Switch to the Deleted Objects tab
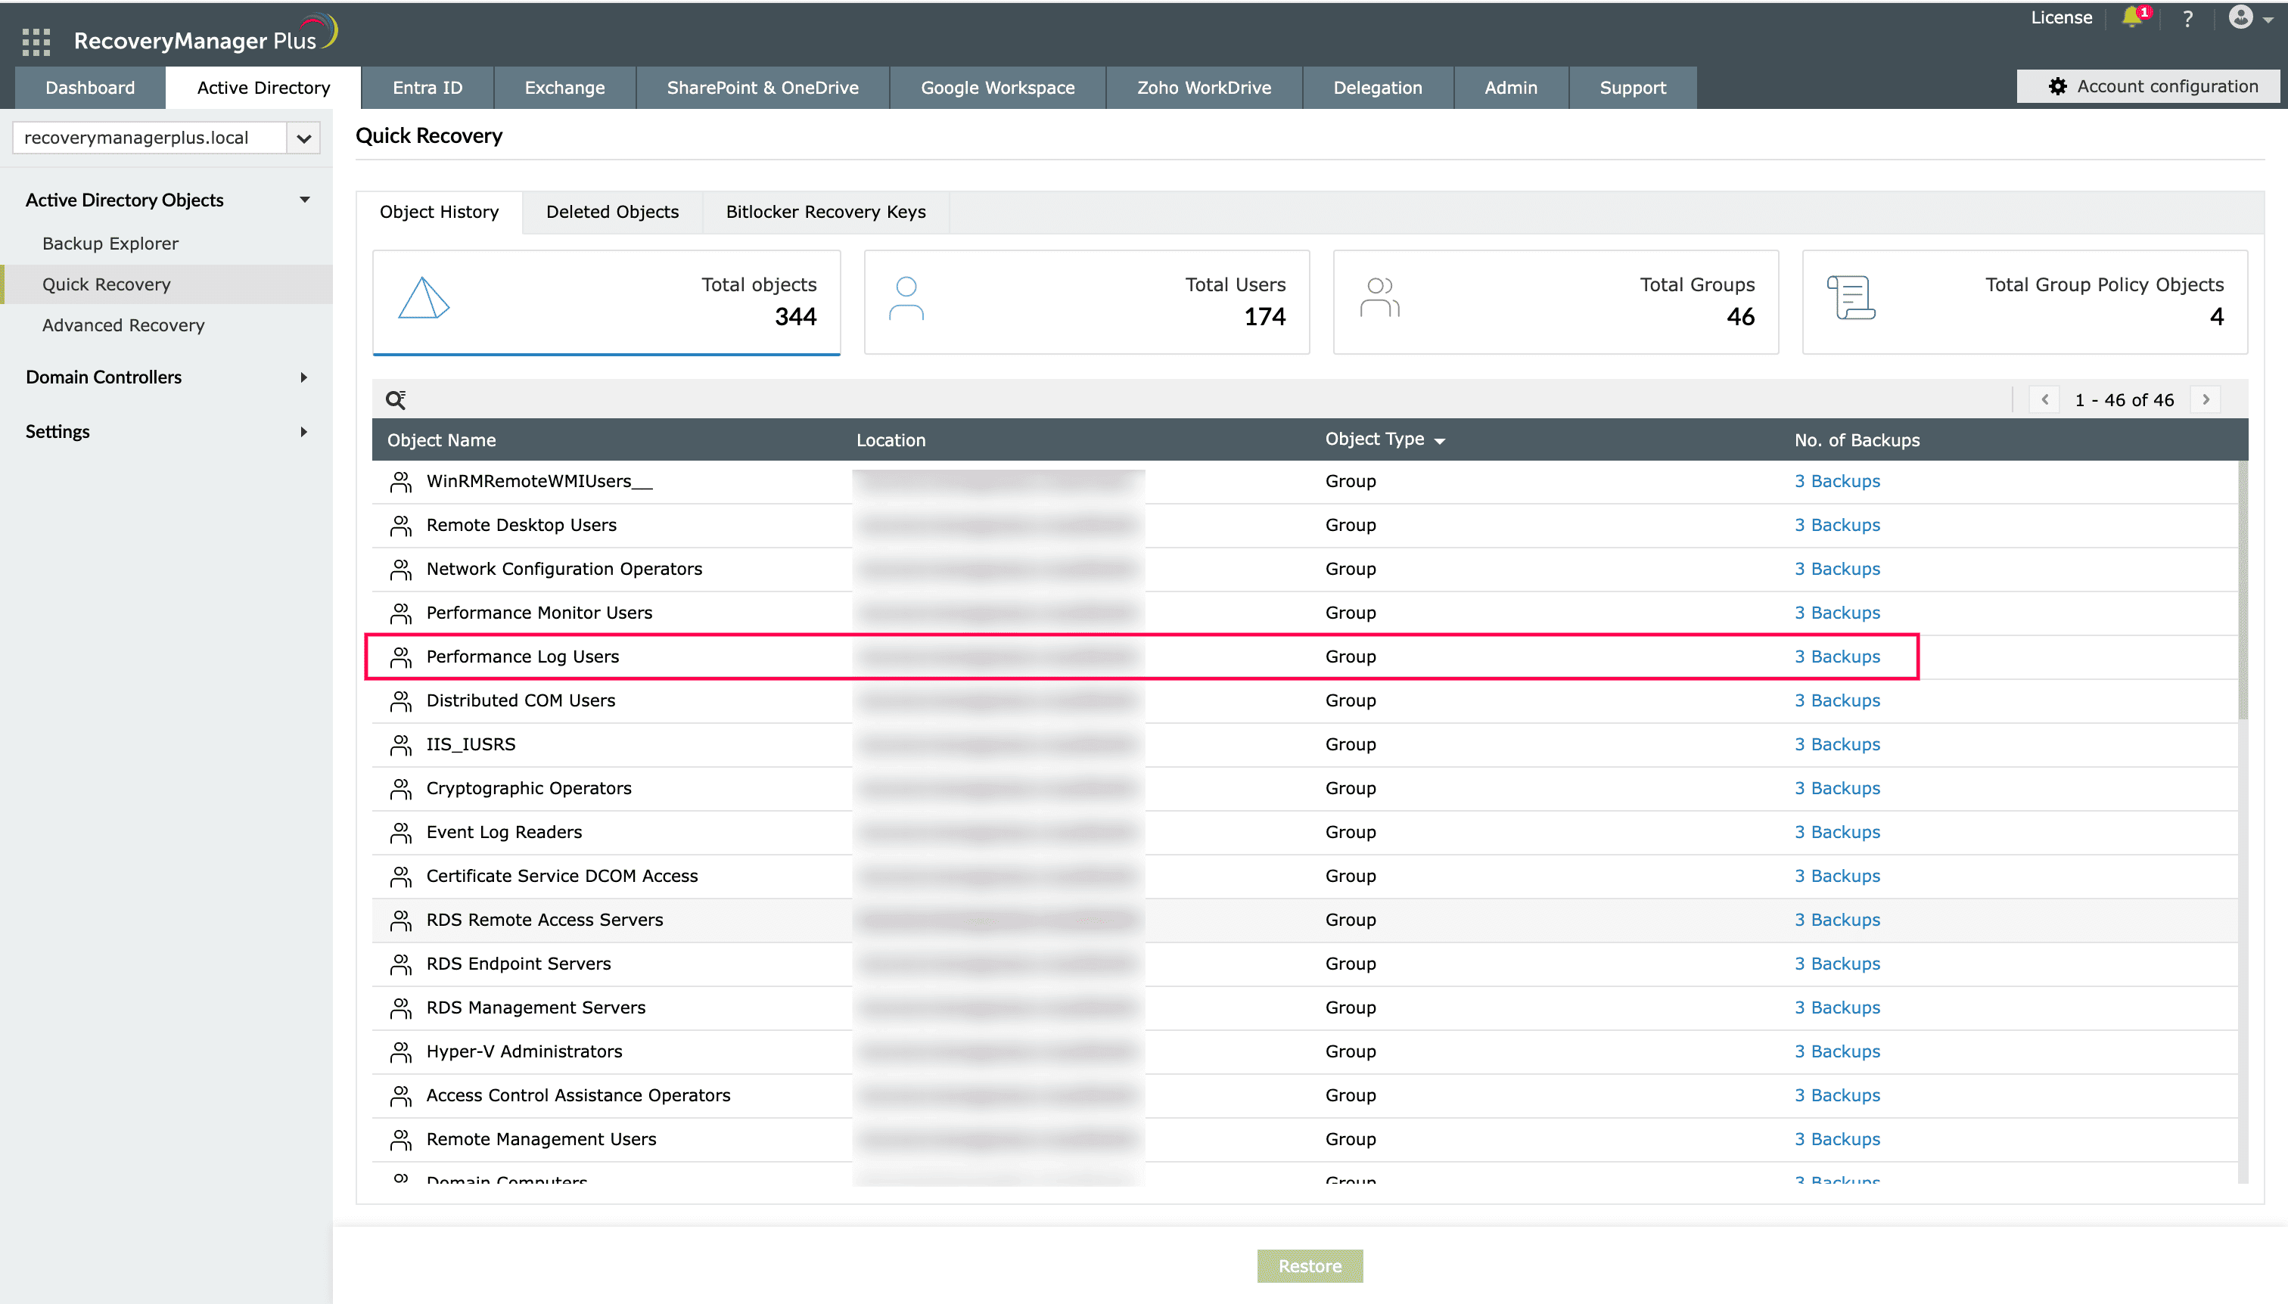The width and height of the screenshot is (2288, 1304). tap(613, 211)
